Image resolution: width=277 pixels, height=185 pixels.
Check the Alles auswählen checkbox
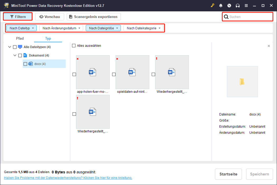(74, 45)
